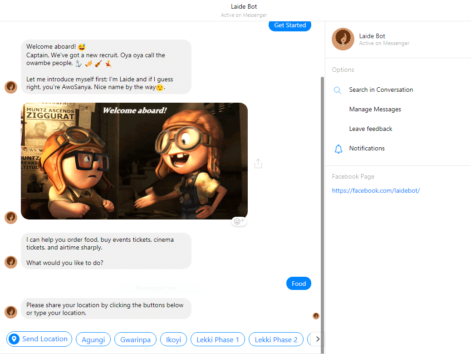Click the 'Please share your location' message

106,309
